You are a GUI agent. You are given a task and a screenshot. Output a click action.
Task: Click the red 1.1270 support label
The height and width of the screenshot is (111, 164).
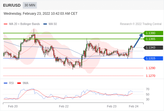150,76
